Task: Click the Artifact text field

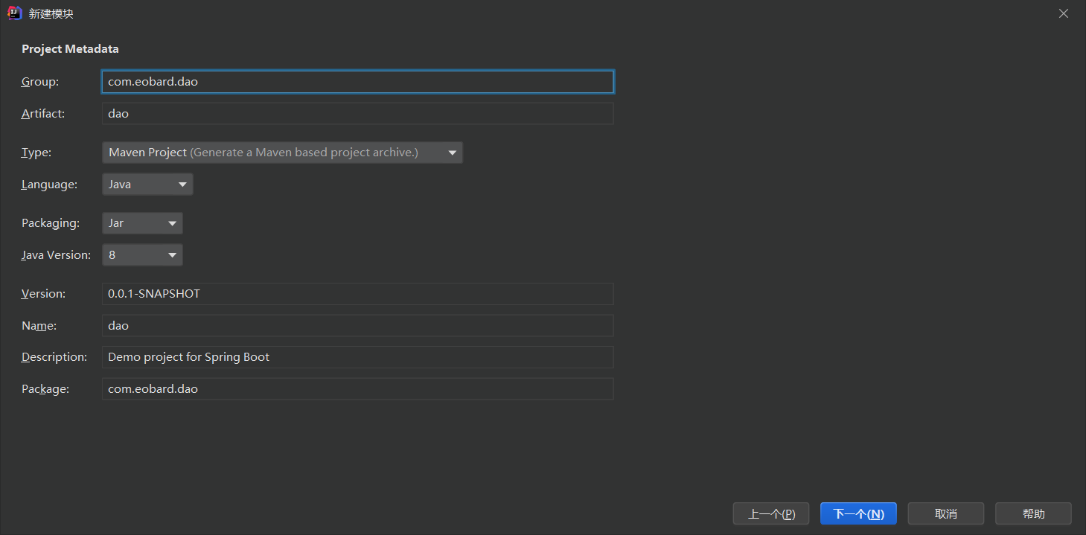Action: [357, 114]
